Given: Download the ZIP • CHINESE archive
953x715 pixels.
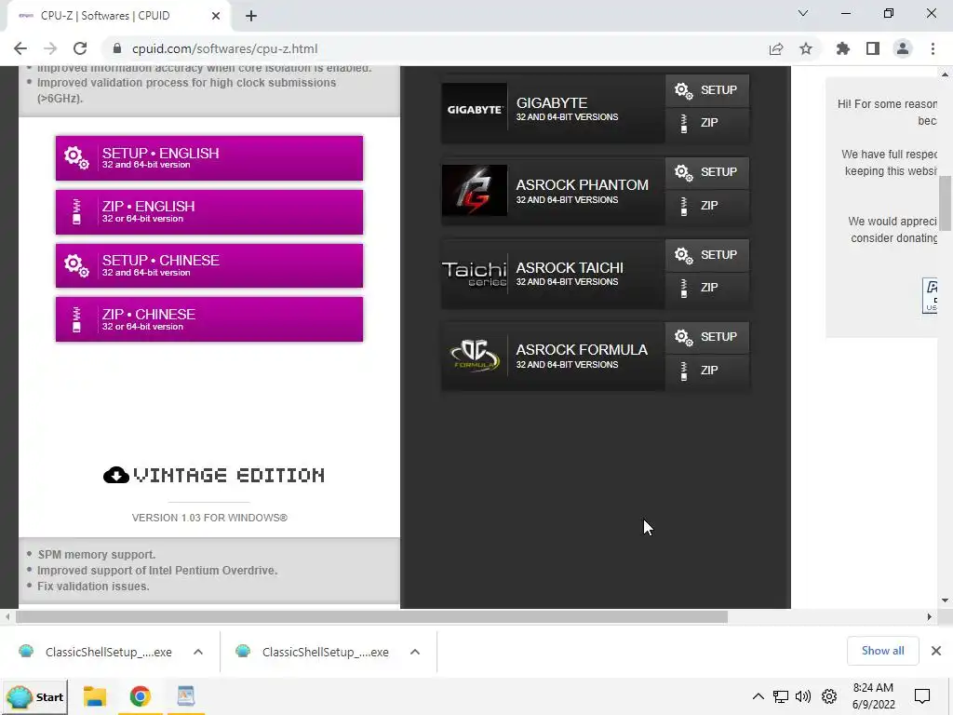Looking at the screenshot, I should (x=209, y=319).
